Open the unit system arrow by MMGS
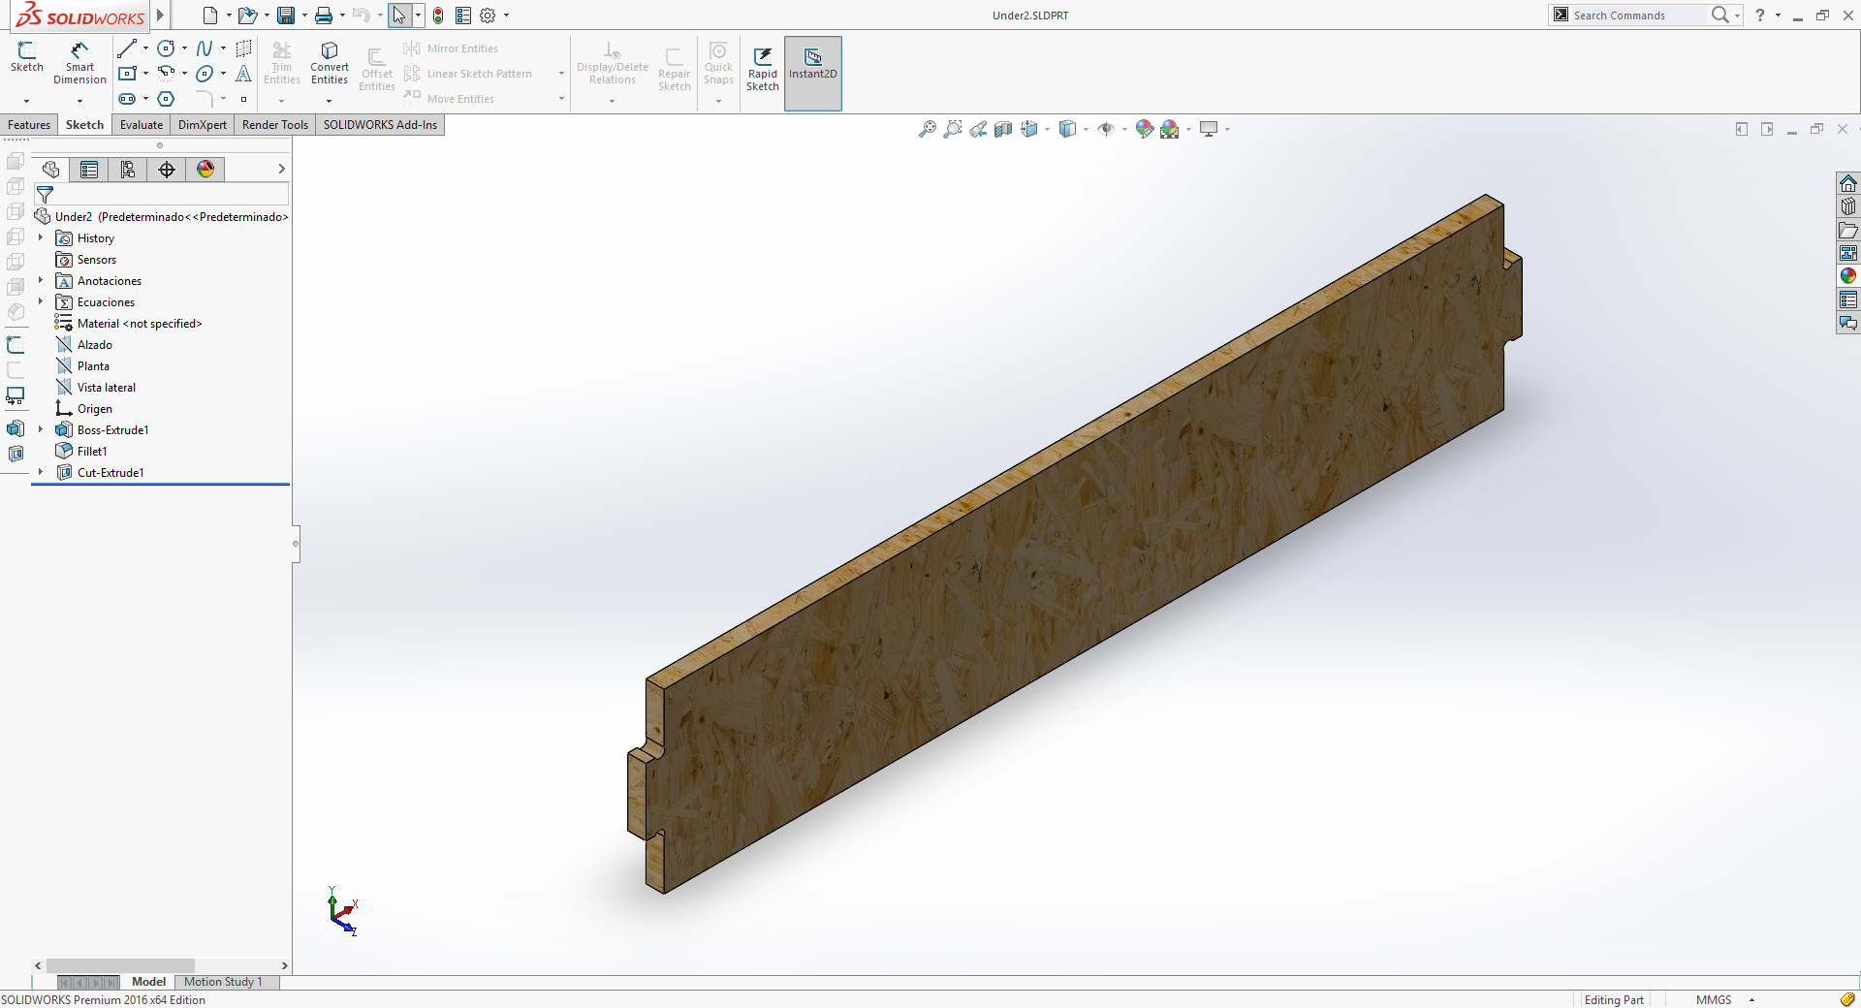The height and width of the screenshot is (1008, 1861). click(1751, 999)
